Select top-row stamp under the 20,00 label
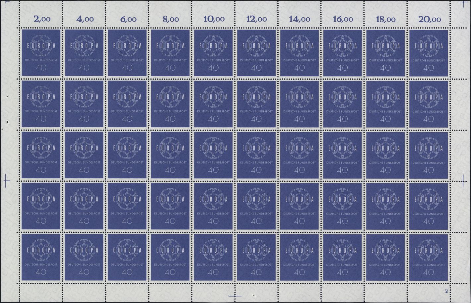The height and width of the screenshot is (303, 471). pos(429,53)
